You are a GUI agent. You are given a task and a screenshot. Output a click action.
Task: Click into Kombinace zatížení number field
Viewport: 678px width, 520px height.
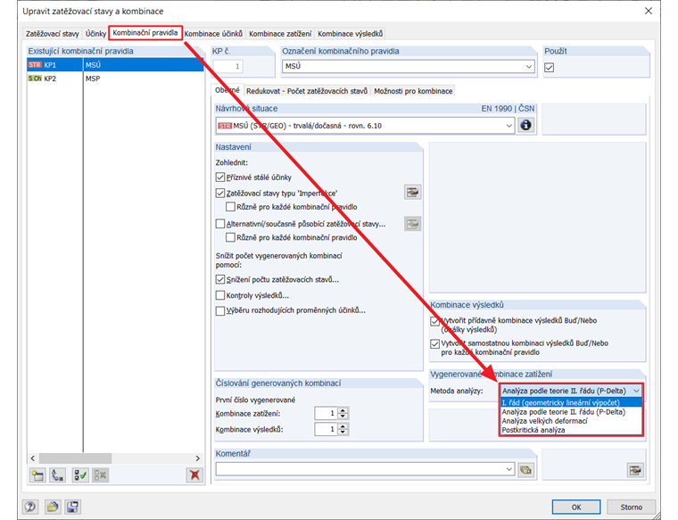326,413
